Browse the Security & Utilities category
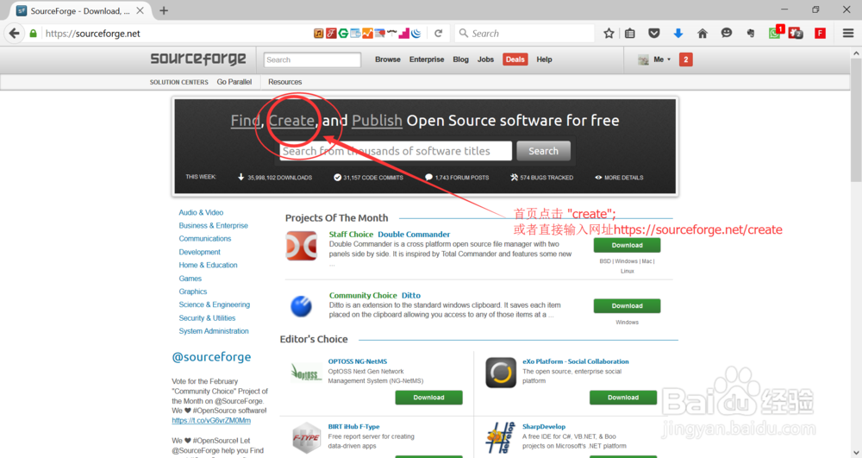Image resolution: width=862 pixels, height=458 pixels. [207, 317]
